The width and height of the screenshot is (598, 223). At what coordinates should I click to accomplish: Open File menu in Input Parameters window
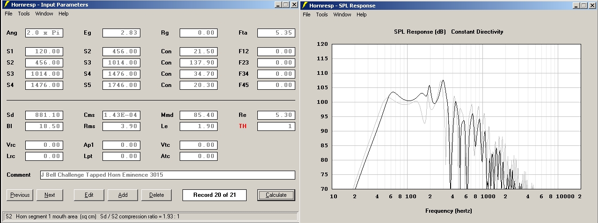8,14
